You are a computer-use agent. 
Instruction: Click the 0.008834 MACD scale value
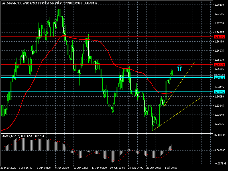pyautogui.click(x=220, y=135)
